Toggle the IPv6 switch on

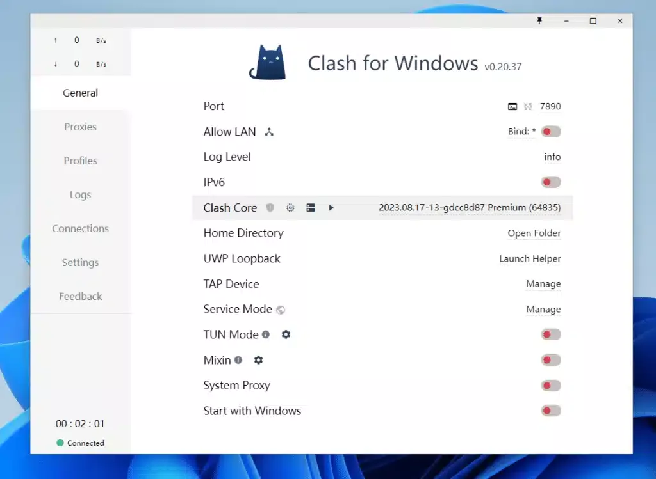pyautogui.click(x=550, y=182)
